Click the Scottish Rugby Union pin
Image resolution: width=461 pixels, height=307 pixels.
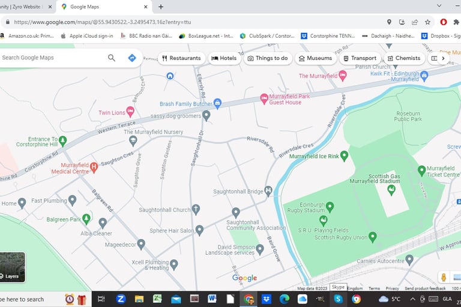coord(373,237)
